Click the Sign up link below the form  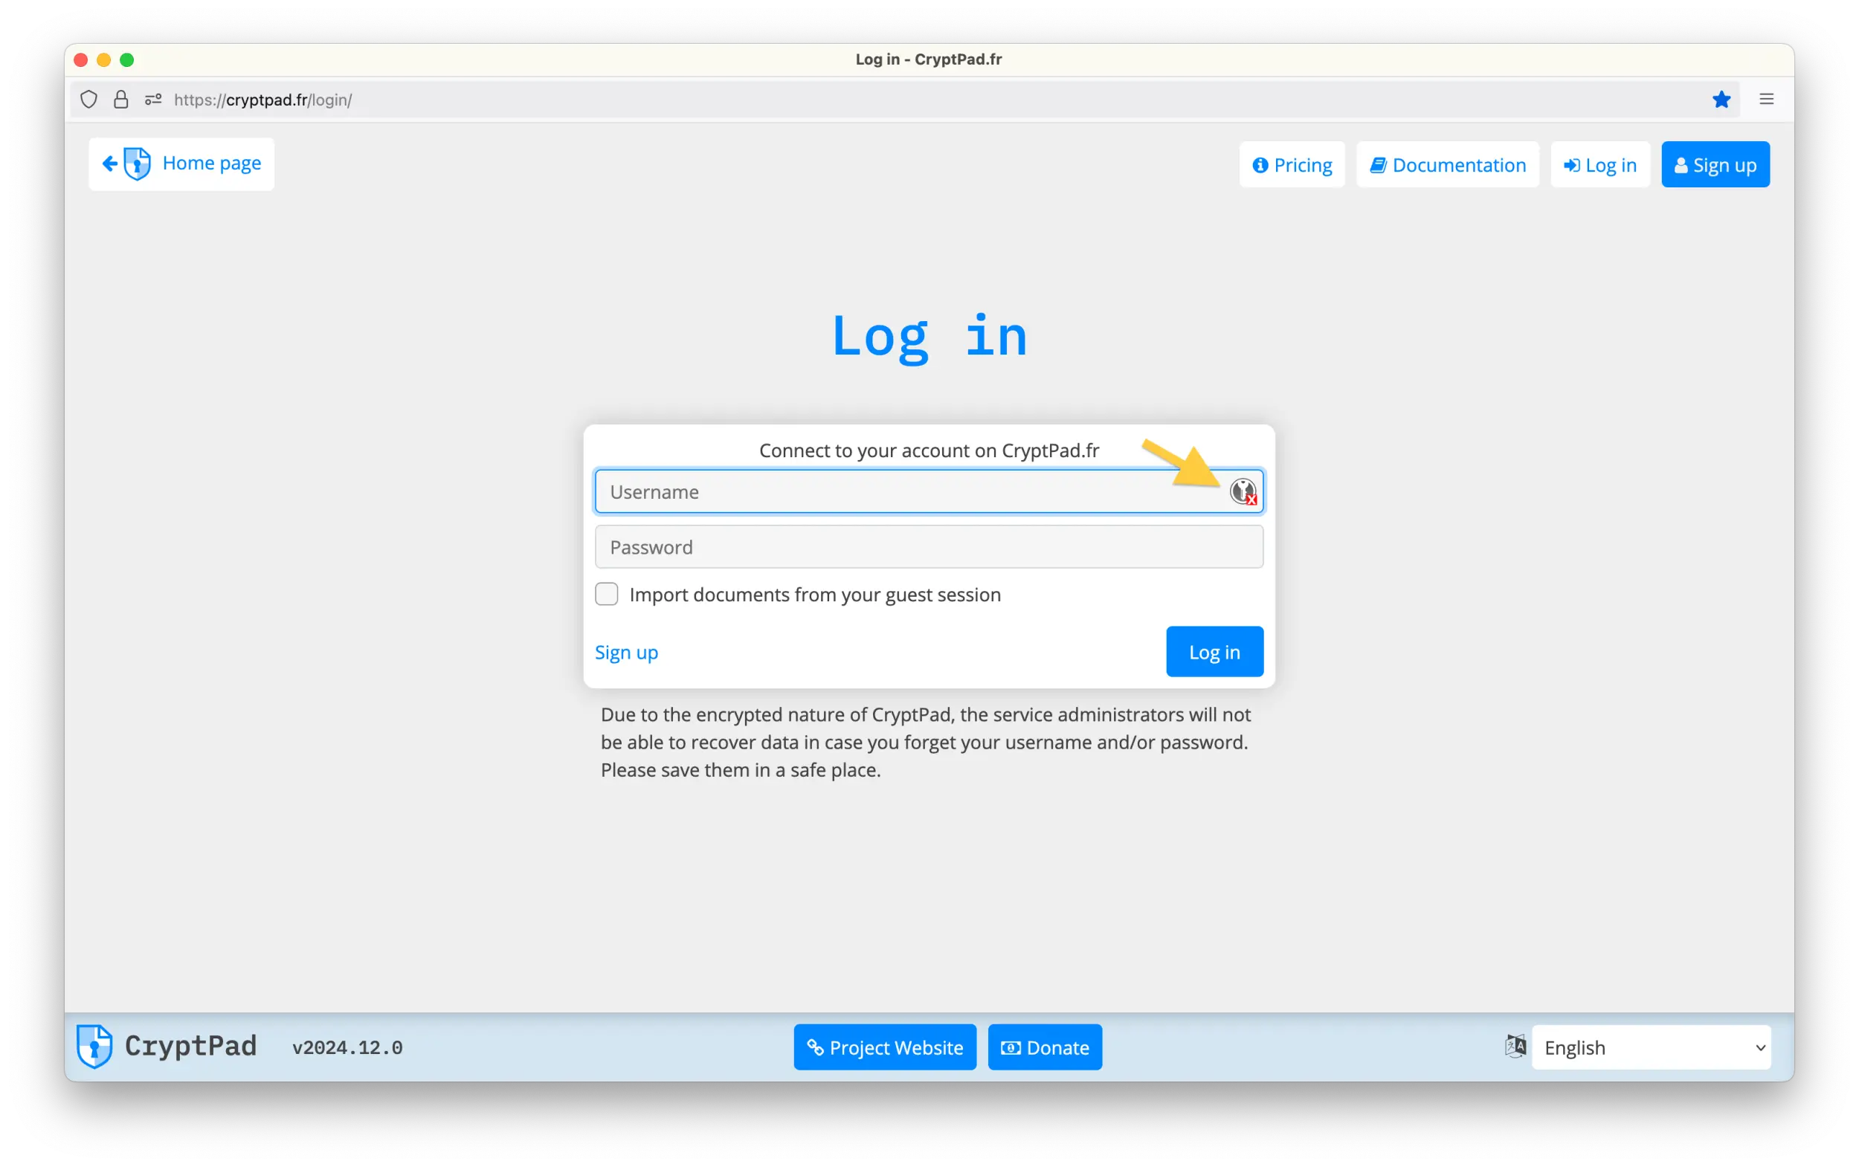click(626, 652)
